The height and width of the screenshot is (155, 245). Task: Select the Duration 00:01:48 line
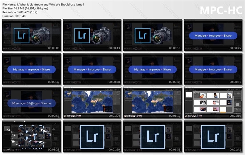click(14, 16)
